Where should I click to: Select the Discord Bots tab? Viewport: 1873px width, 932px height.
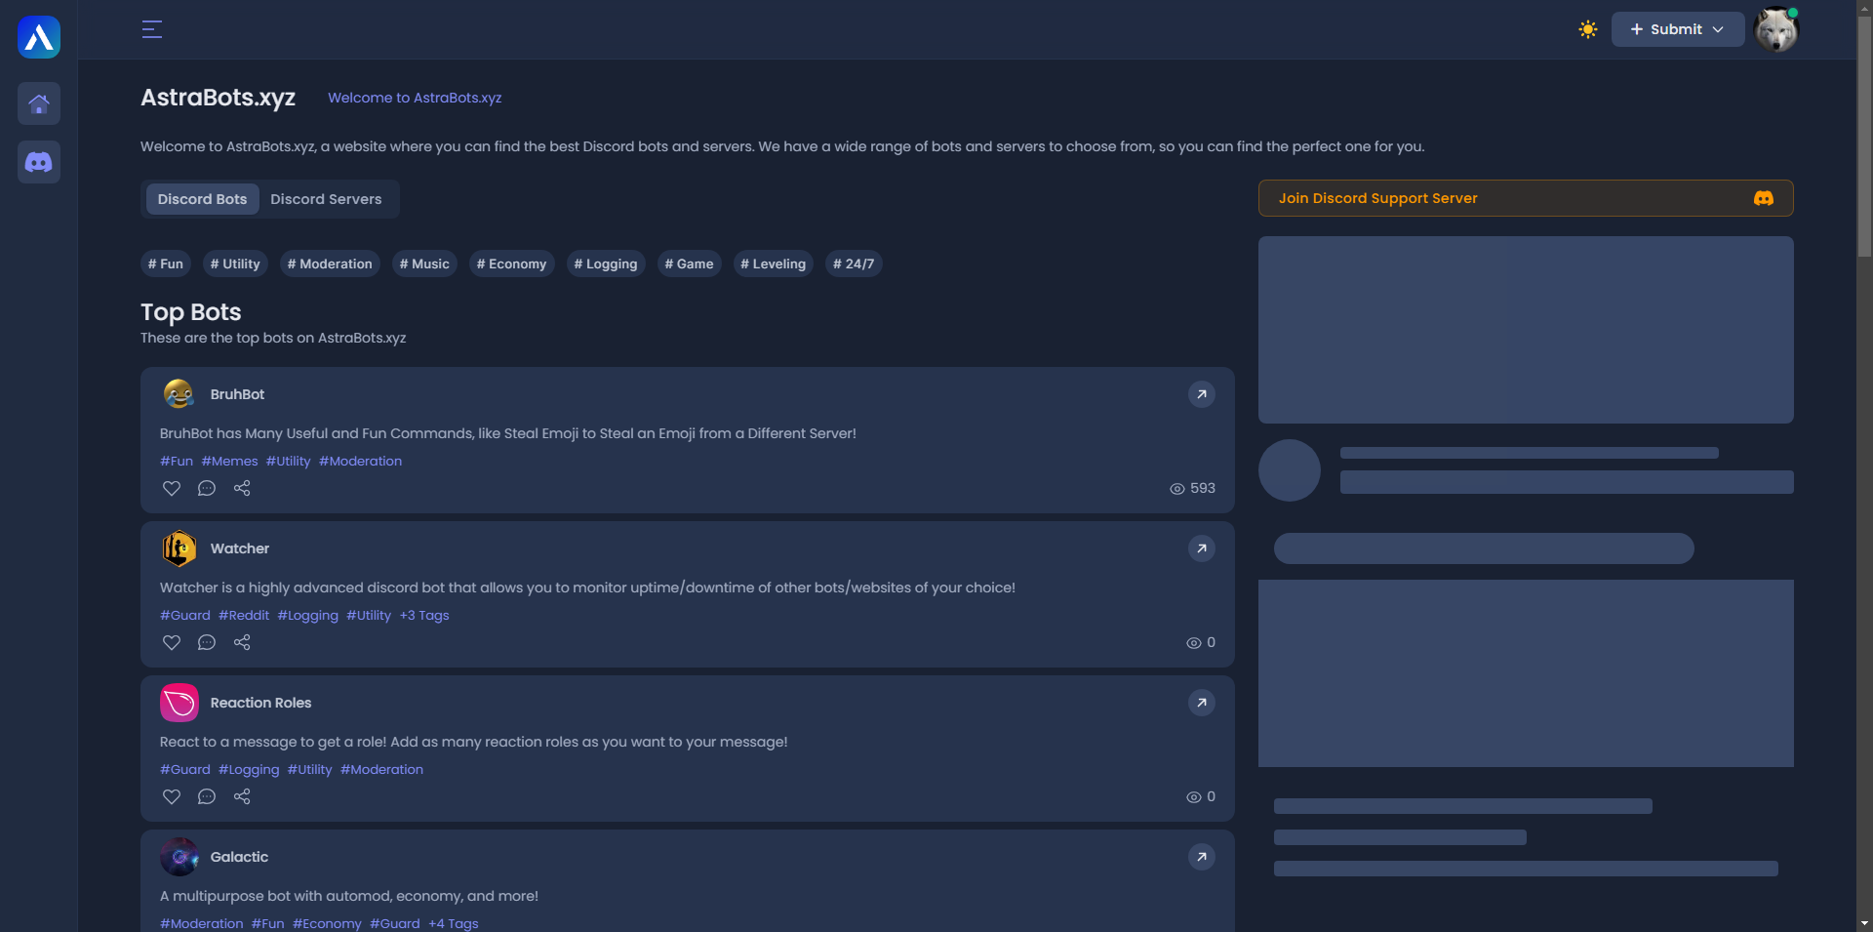click(203, 199)
